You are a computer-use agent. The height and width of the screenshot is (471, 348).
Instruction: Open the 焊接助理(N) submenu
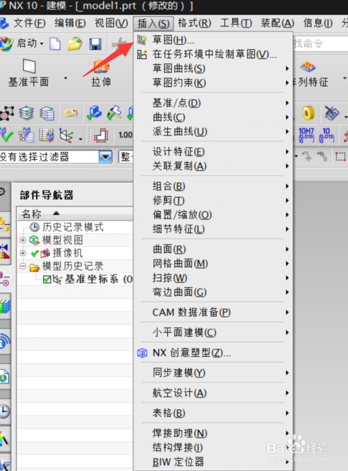pos(213,433)
